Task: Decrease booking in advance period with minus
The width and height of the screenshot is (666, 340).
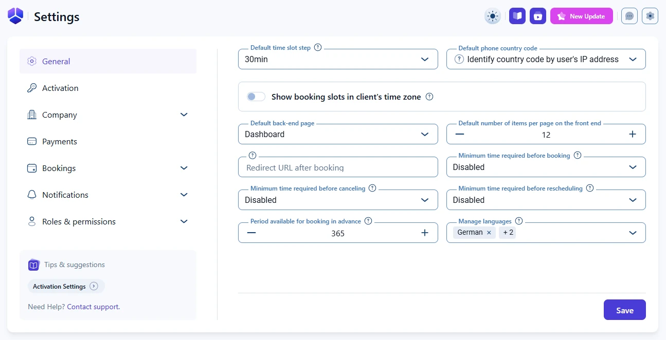Action: (x=251, y=233)
